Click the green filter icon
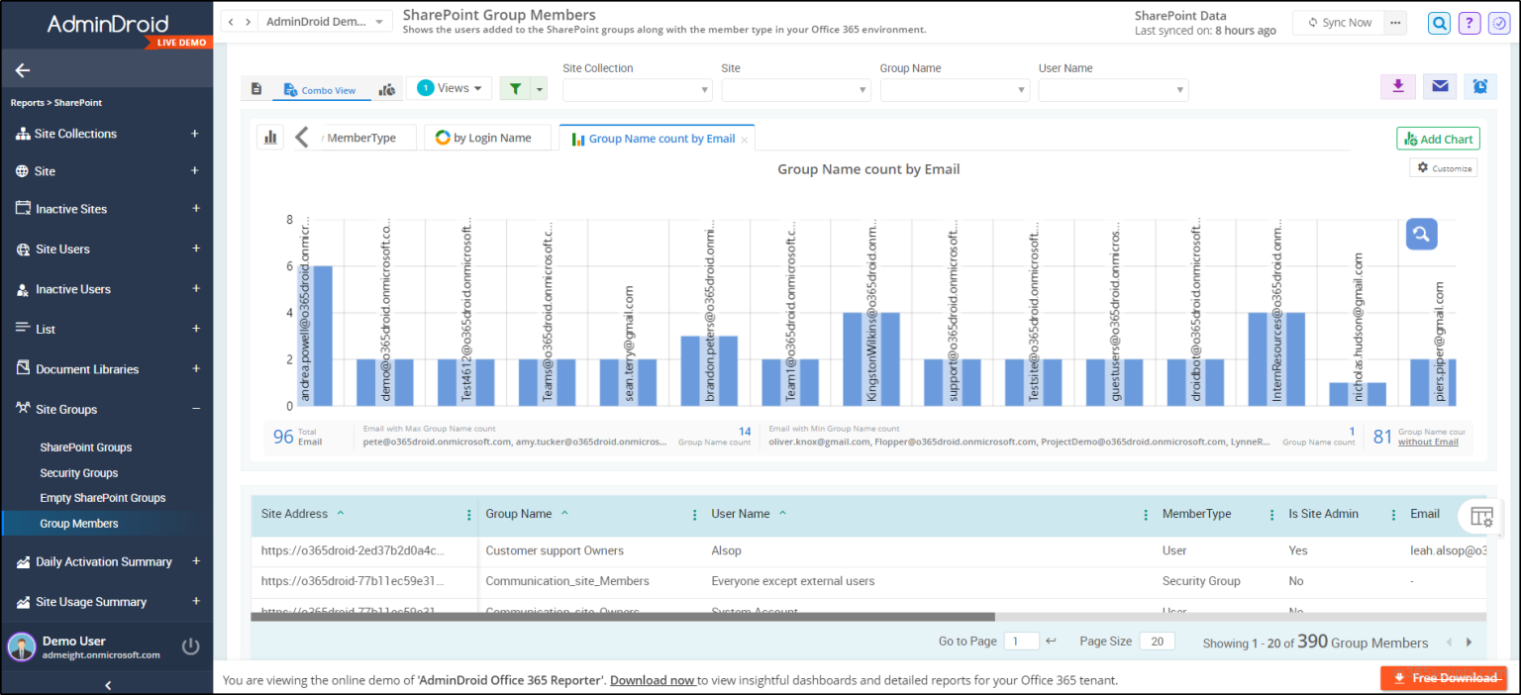 click(514, 88)
